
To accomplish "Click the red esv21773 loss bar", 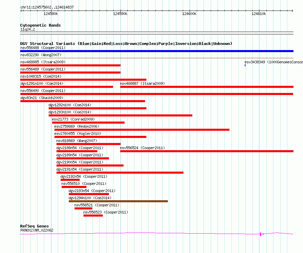I will click(x=88, y=123).
